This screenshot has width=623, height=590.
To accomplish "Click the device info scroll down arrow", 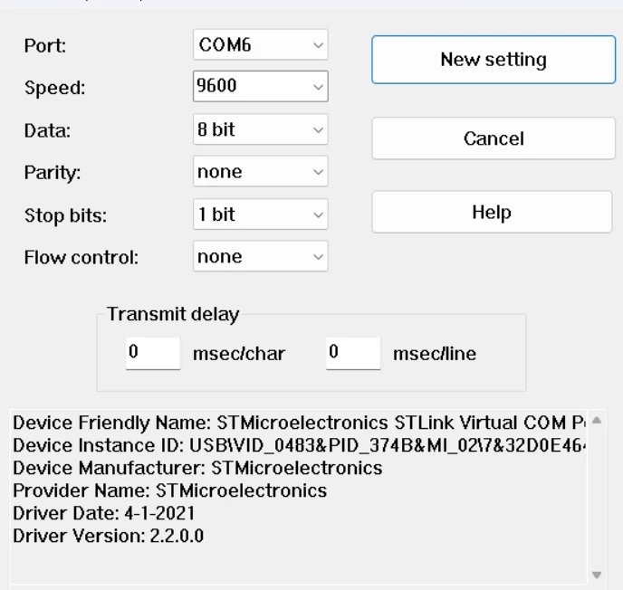I will [x=597, y=575].
